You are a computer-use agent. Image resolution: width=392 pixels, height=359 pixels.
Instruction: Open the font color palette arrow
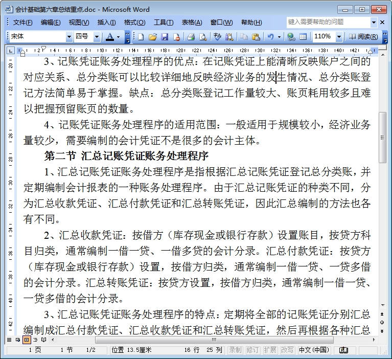118,37
